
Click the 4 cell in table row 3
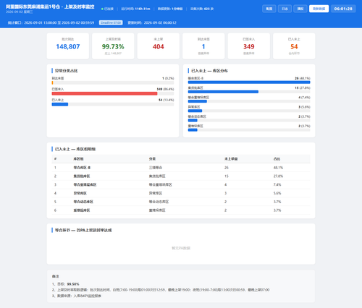(x=226, y=184)
